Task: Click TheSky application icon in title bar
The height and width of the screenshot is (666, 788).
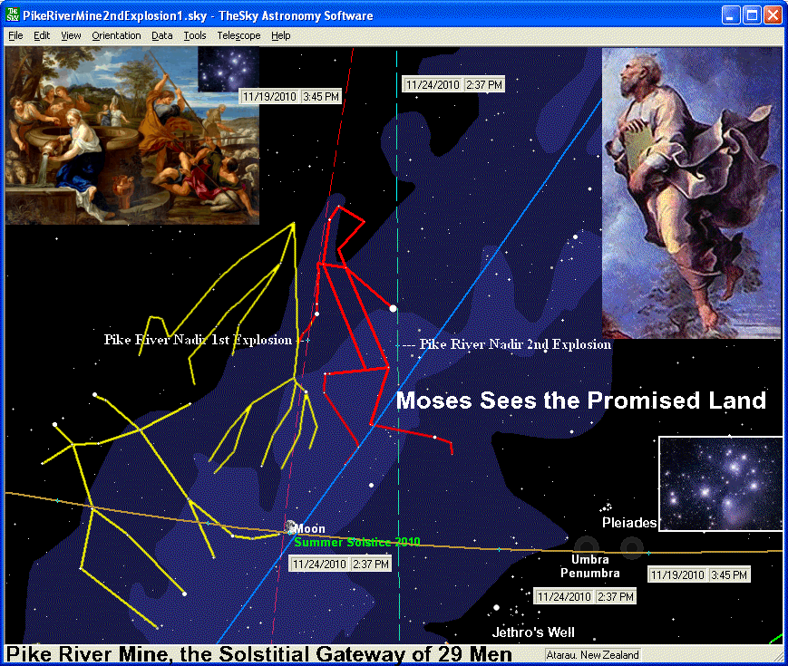Action: tap(14, 15)
